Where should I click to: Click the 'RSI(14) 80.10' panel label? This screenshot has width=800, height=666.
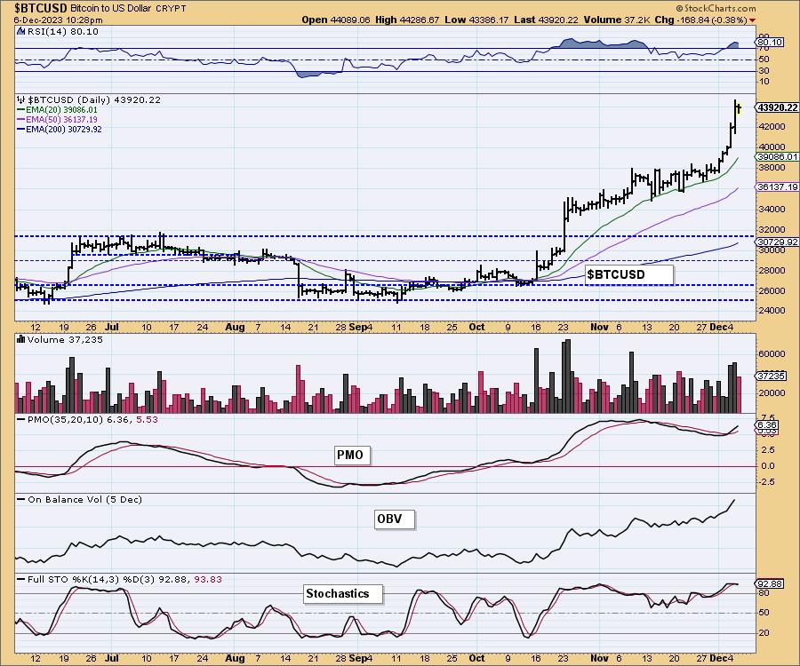pyautogui.click(x=63, y=31)
